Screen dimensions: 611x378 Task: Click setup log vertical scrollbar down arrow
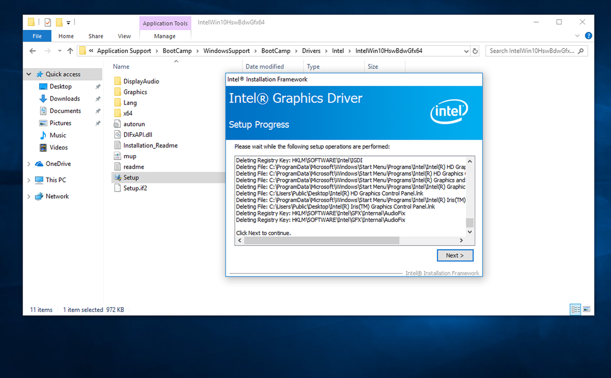[x=470, y=232]
